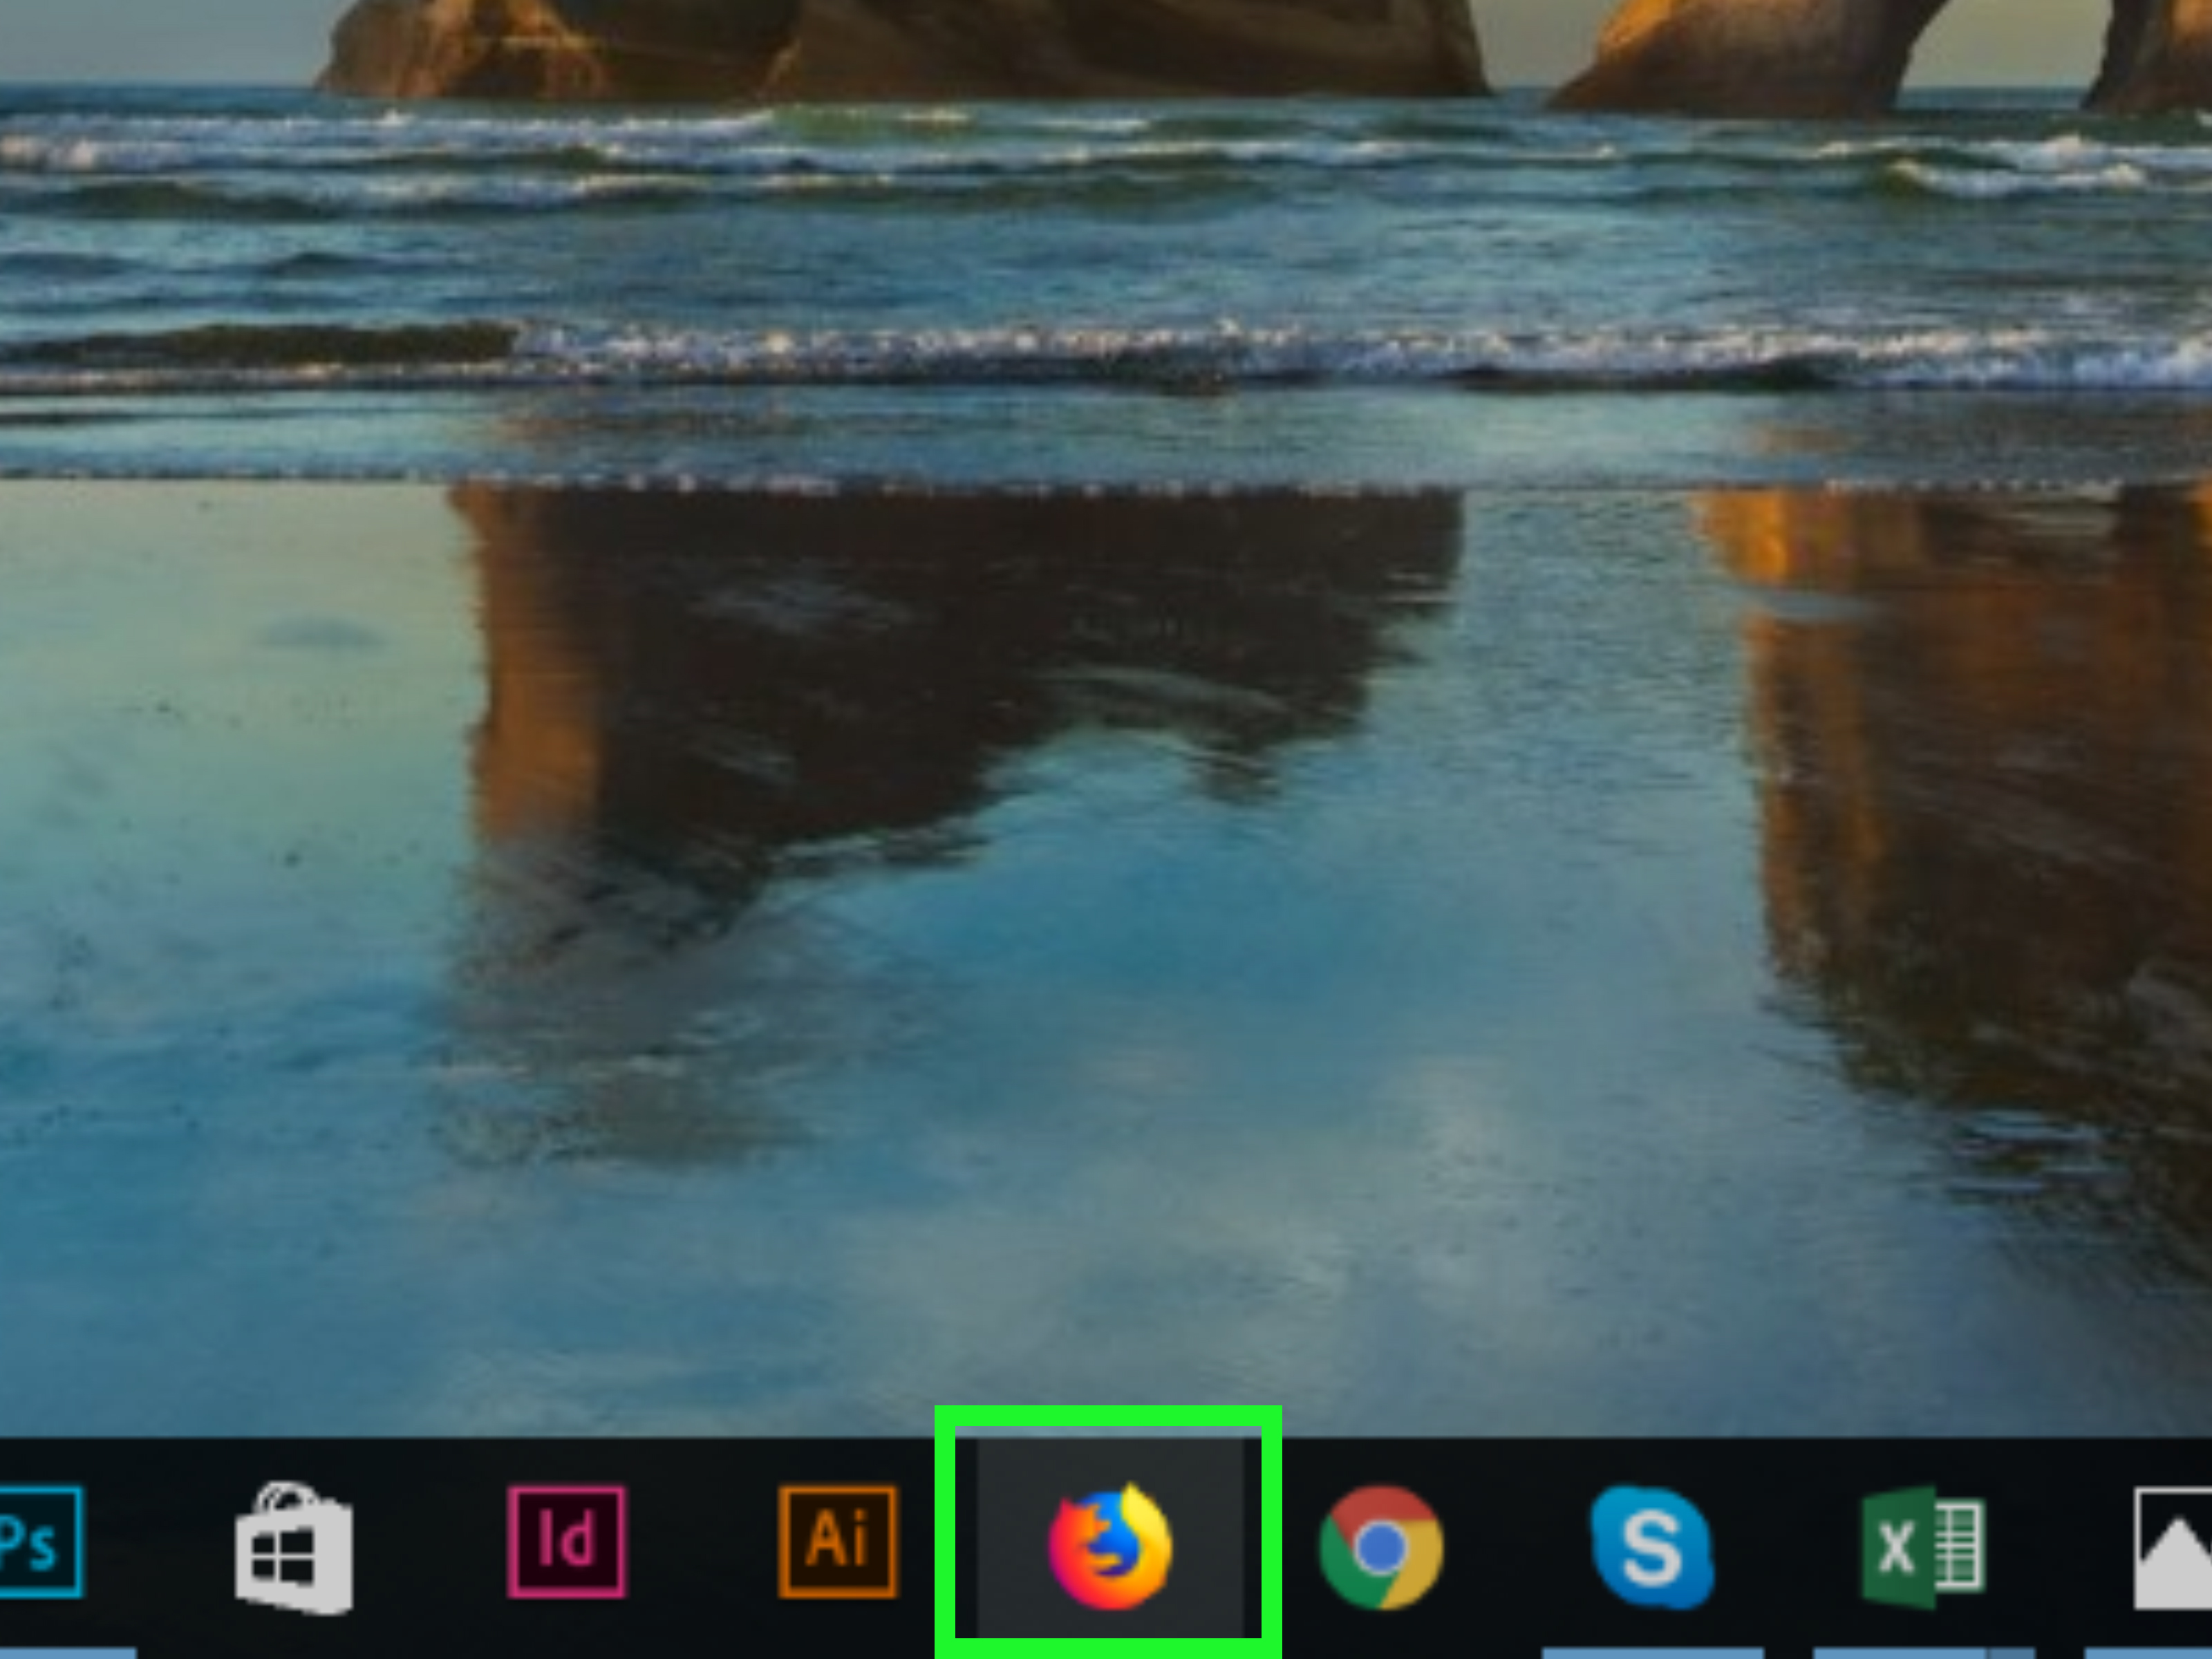The image size is (2212, 1659).
Task: Open Adobe InDesign
Action: point(567,1542)
